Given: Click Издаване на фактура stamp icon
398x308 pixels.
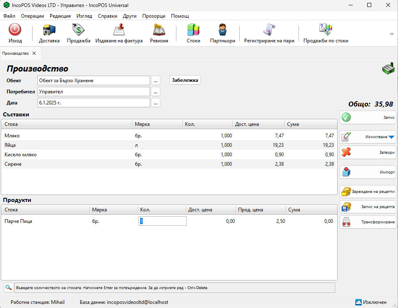Looking at the screenshot, I should tap(119, 30).
